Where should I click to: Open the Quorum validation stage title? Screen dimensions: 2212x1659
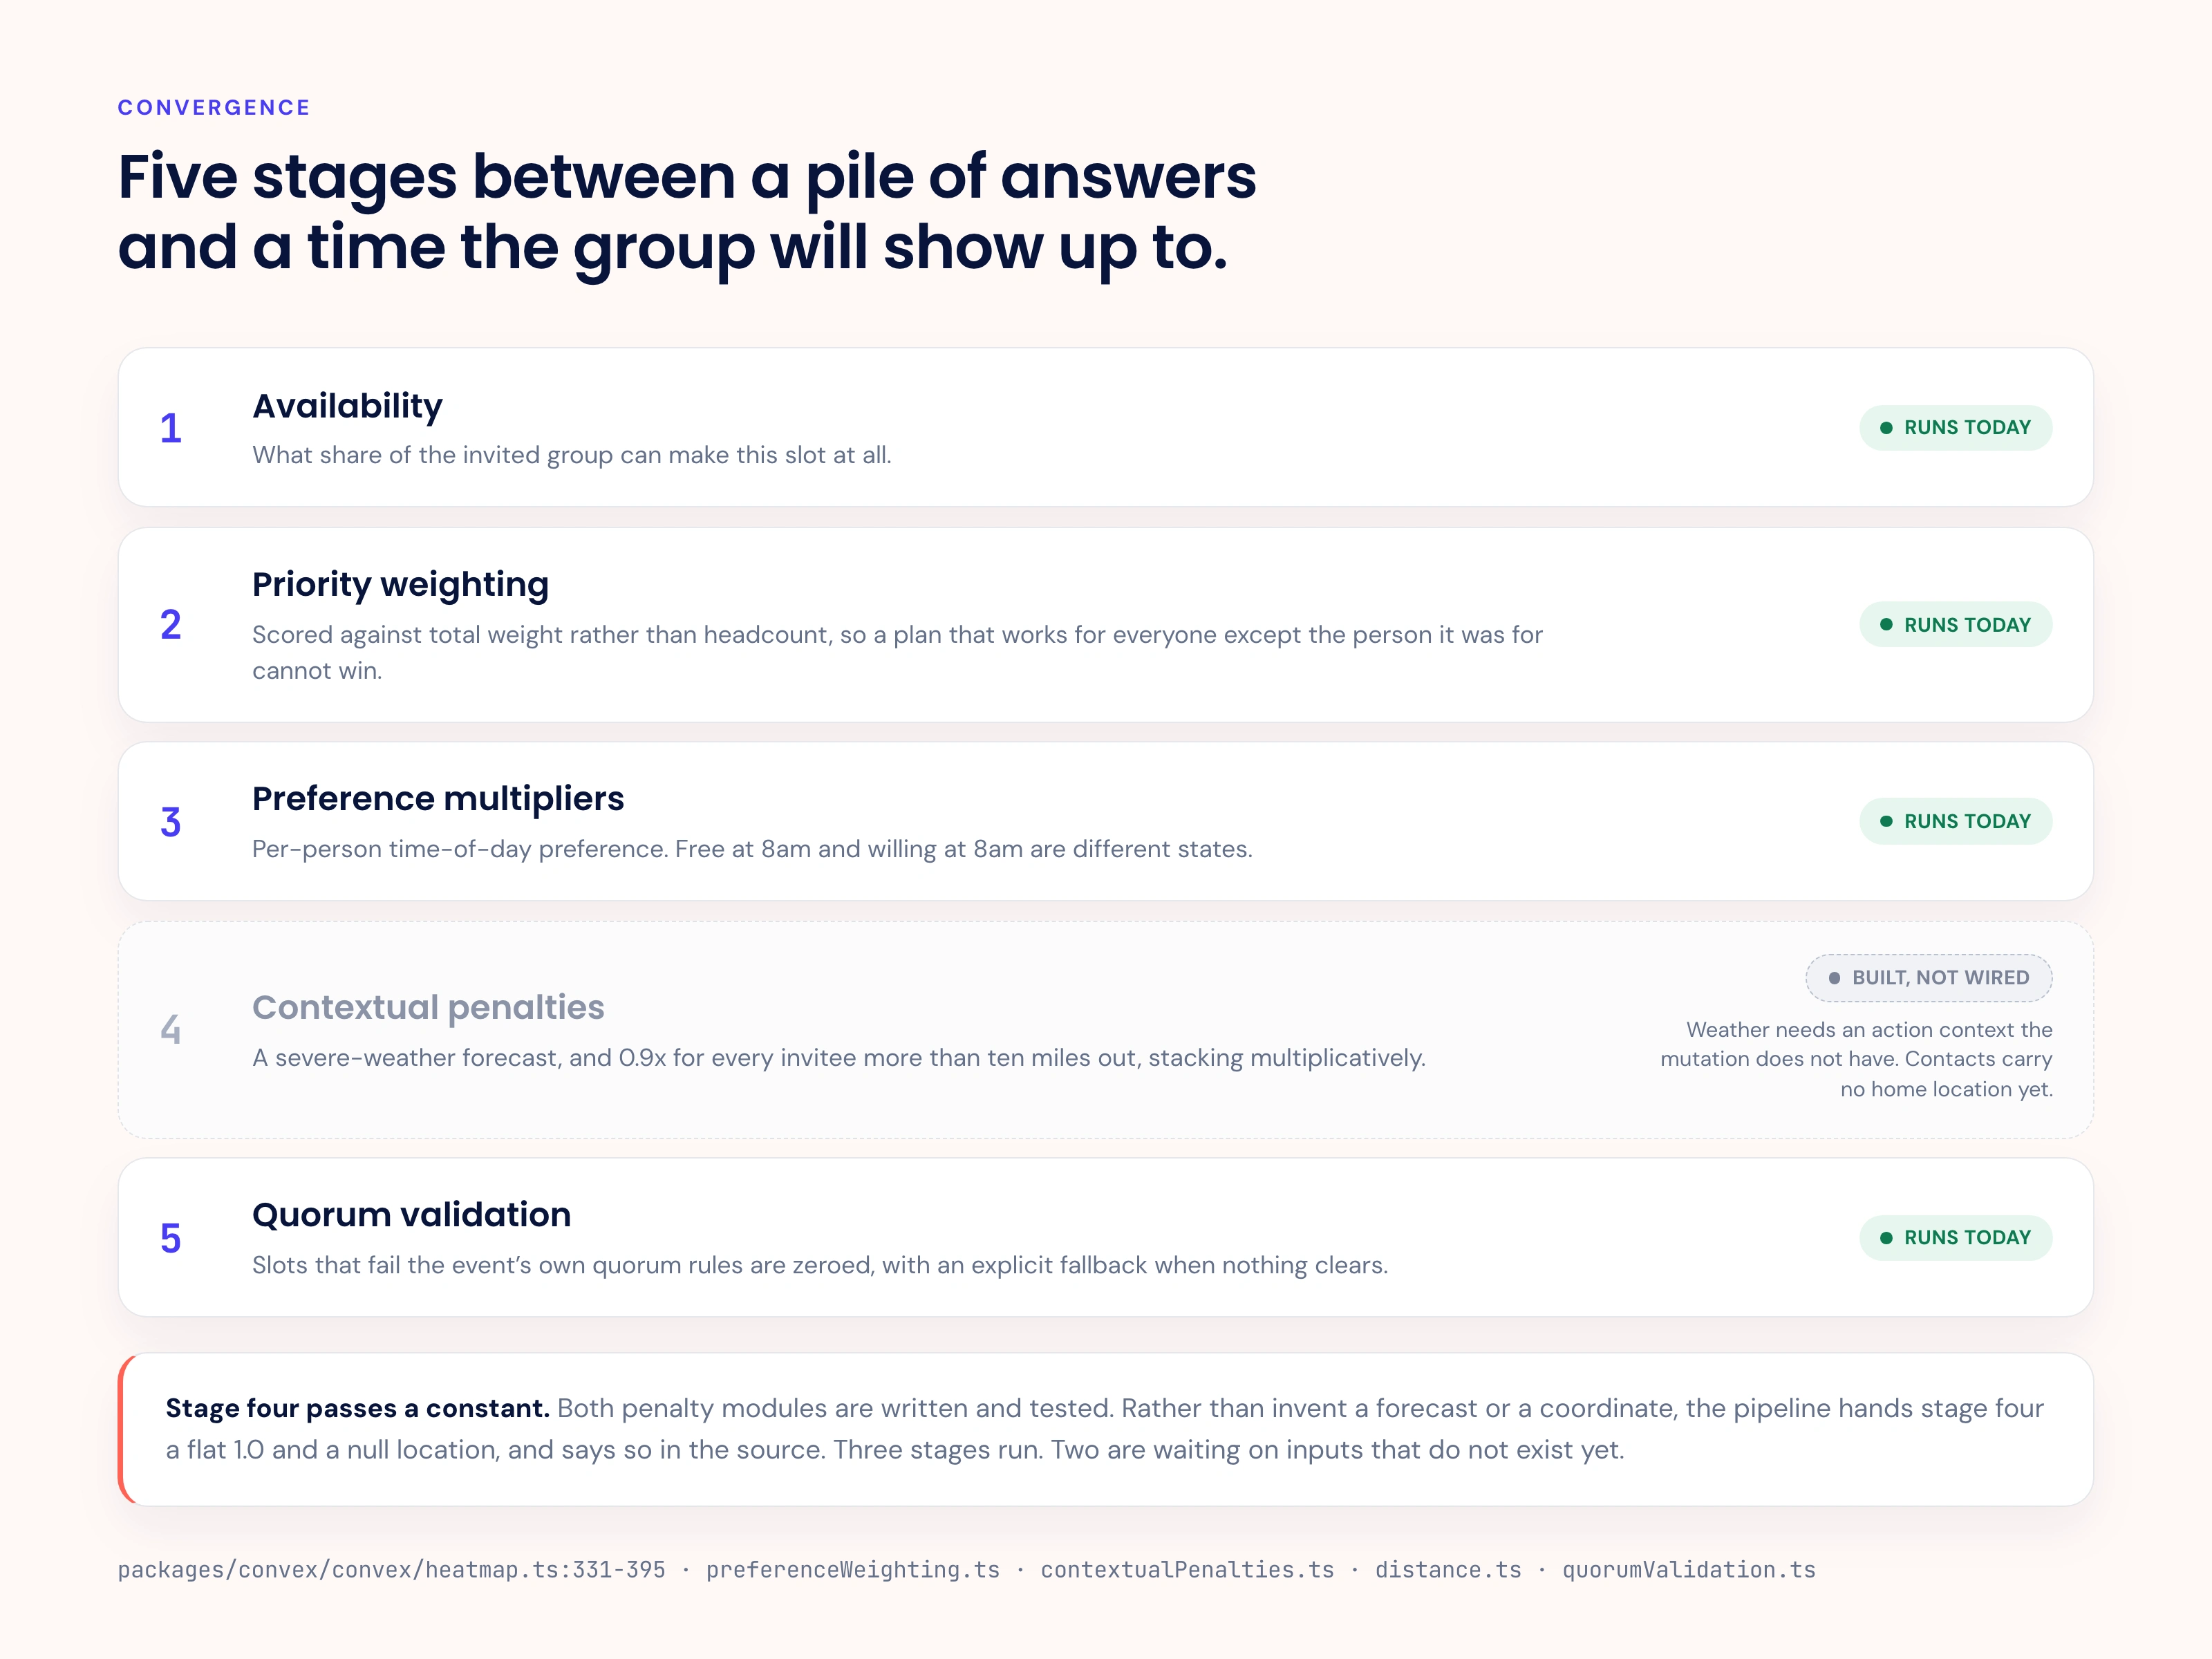[x=411, y=1214]
